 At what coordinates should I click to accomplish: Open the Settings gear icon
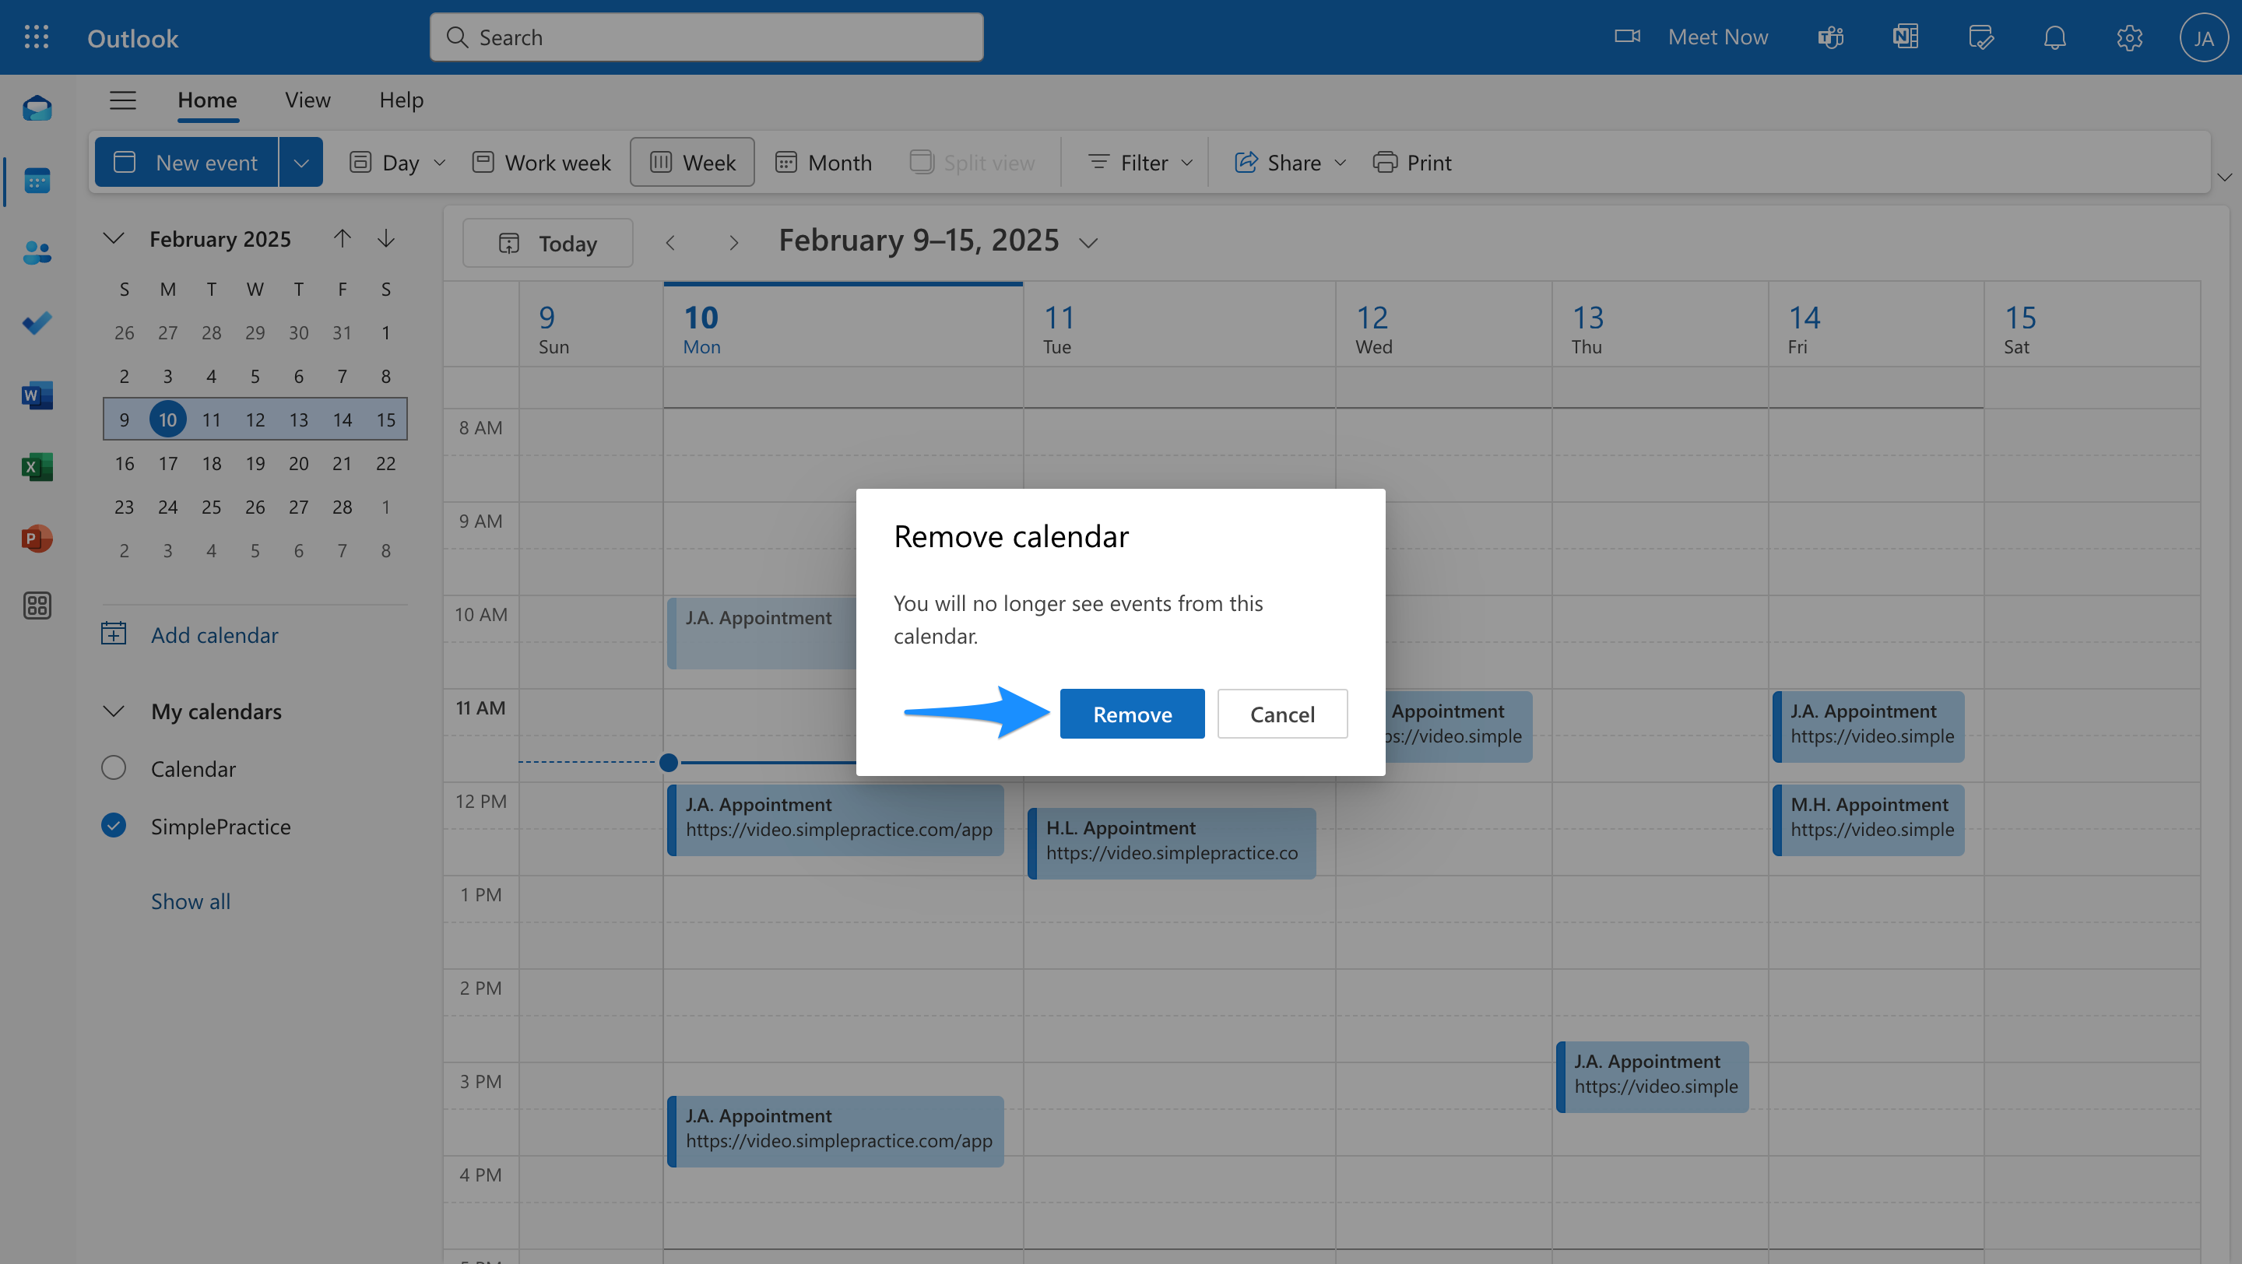[x=2129, y=37]
